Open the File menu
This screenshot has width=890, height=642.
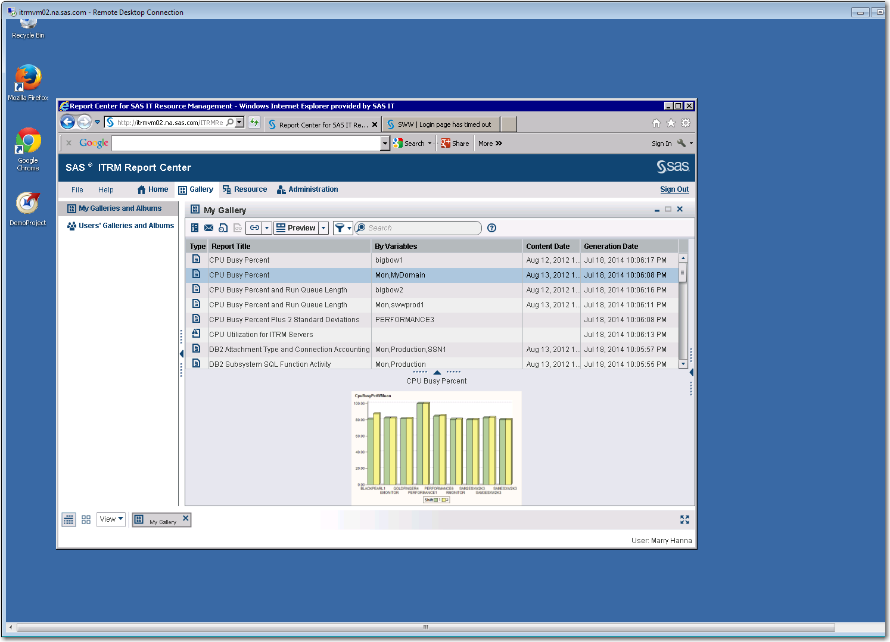(x=77, y=189)
